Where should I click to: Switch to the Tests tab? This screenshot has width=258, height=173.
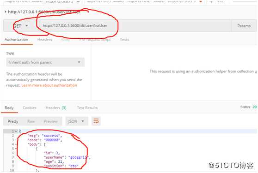tap(124, 40)
